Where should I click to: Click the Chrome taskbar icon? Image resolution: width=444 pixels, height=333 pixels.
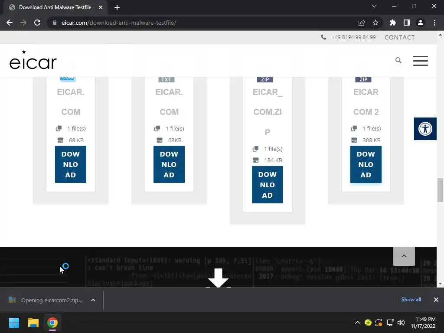[x=52, y=323]
